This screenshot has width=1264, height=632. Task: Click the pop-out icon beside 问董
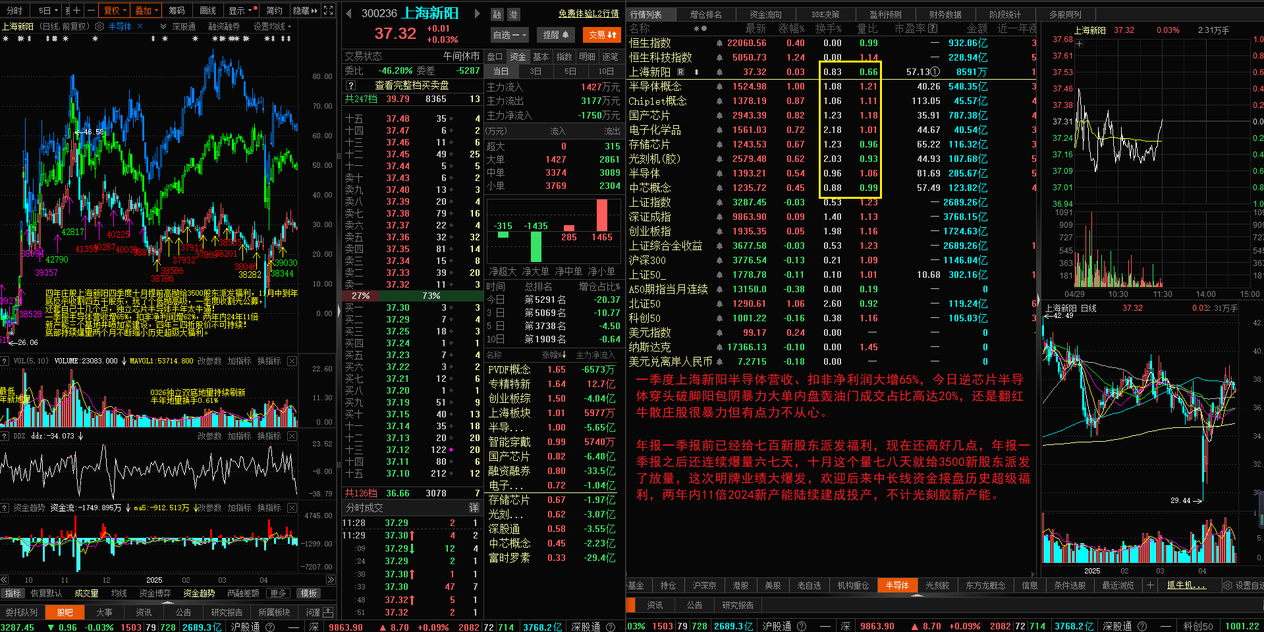point(327,612)
